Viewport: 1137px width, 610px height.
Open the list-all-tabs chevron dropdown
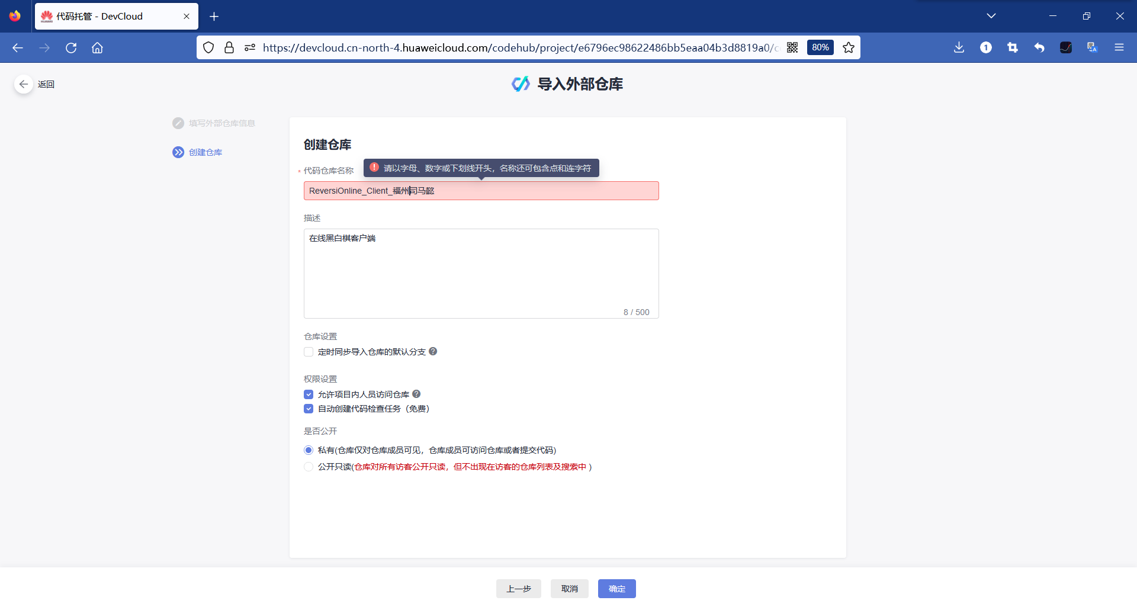click(991, 15)
